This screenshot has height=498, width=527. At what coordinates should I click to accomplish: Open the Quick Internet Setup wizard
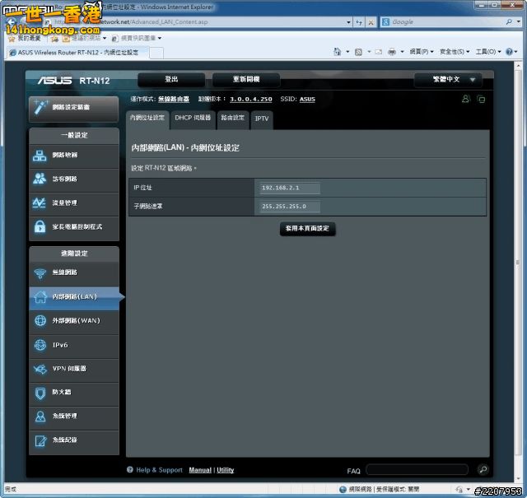point(72,107)
